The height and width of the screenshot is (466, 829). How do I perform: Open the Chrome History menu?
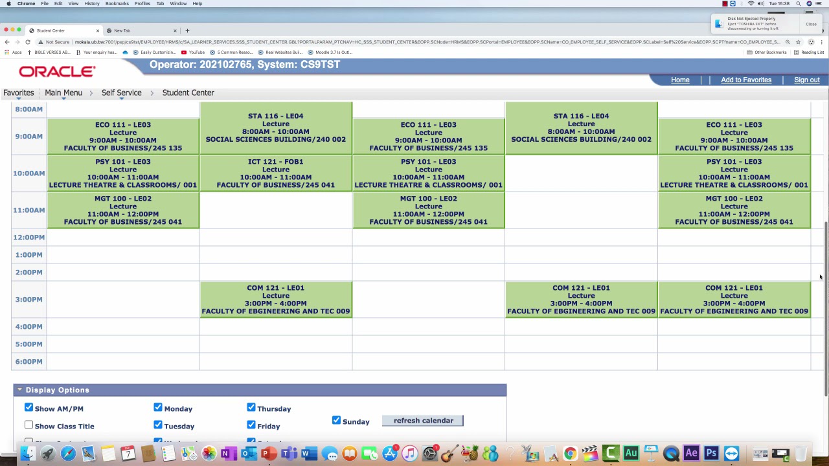(92, 4)
